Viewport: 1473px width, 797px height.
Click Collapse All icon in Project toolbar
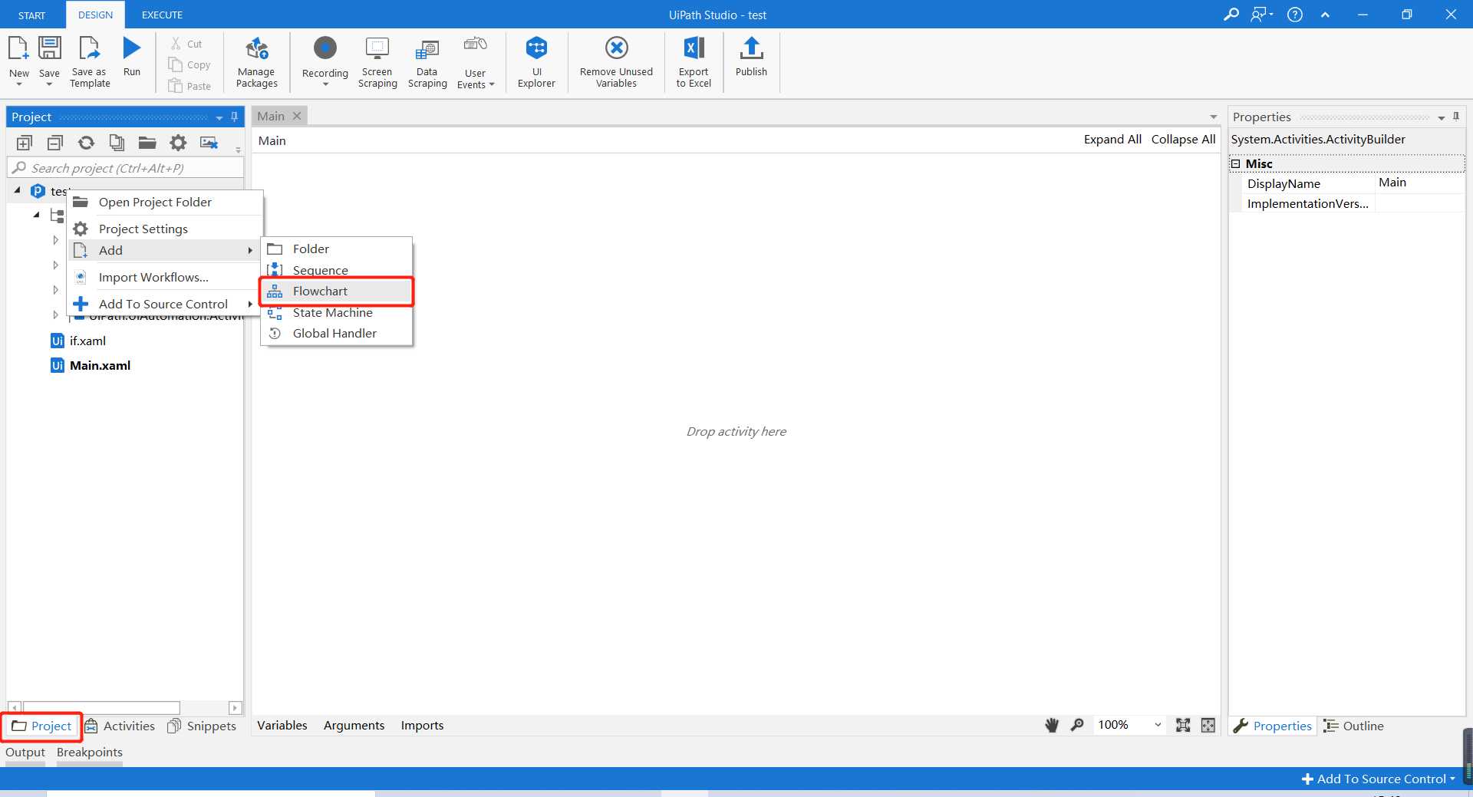(55, 143)
